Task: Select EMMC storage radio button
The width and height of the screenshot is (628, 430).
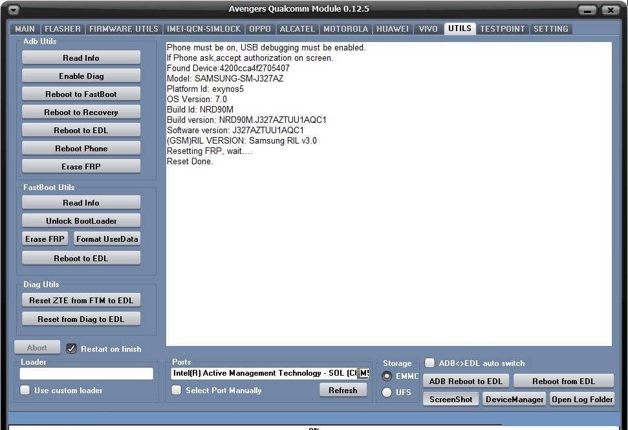Action: pyautogui.click(x=387, y=376)
